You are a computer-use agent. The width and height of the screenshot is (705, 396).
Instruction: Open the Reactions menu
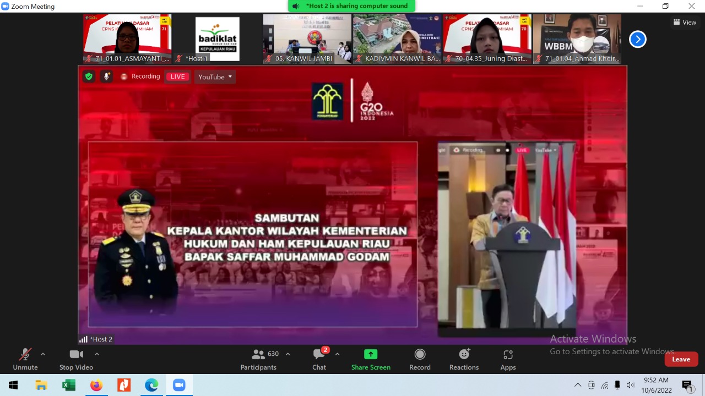(x=464, y=359)
